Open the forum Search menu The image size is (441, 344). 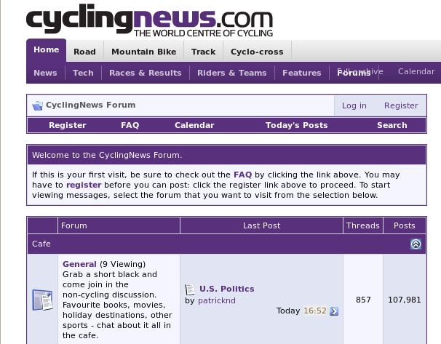(x=392, y=125)
